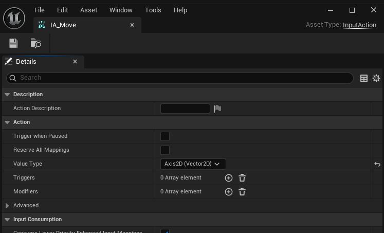Open the Asset menu
Viewport: 384px width, 233px height.
(88, 10)
